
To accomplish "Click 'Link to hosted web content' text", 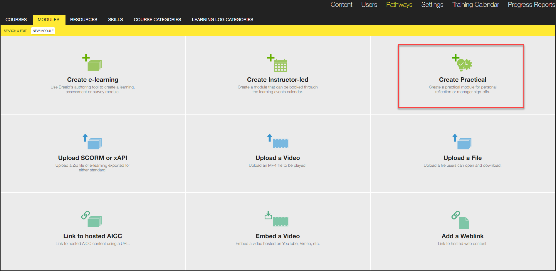I will point(463,243).
